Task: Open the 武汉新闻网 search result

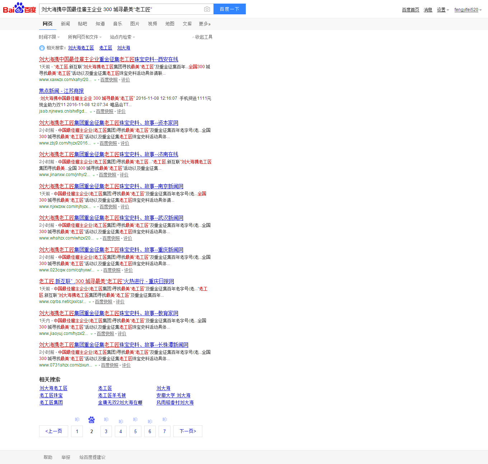Action: (111, 218)
